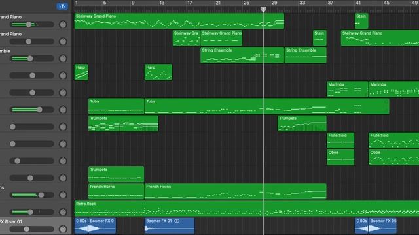This screenshot has width=419, height=235.
Task: Click the FX Riser 01 track name
Action: point(11,222)
